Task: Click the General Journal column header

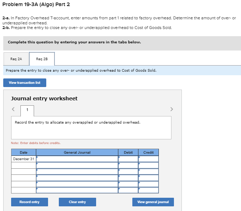Action: click(77, 153)
